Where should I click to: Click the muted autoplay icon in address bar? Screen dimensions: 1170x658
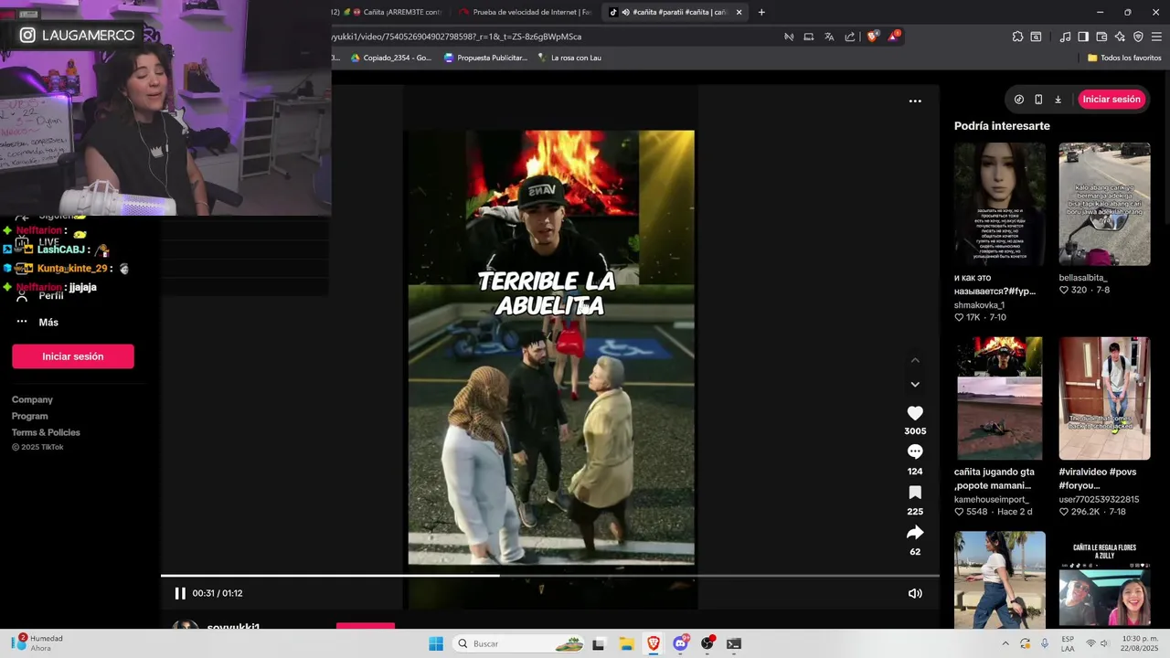pyautogui.click(x=789, y=37)
